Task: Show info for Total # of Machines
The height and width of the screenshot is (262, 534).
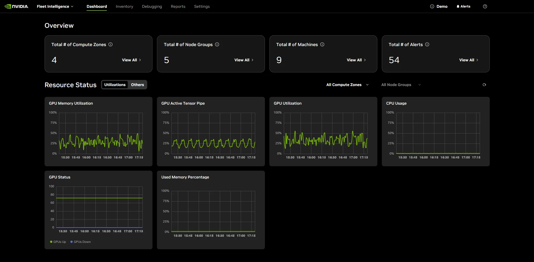Action: click(x=322, y=44)
